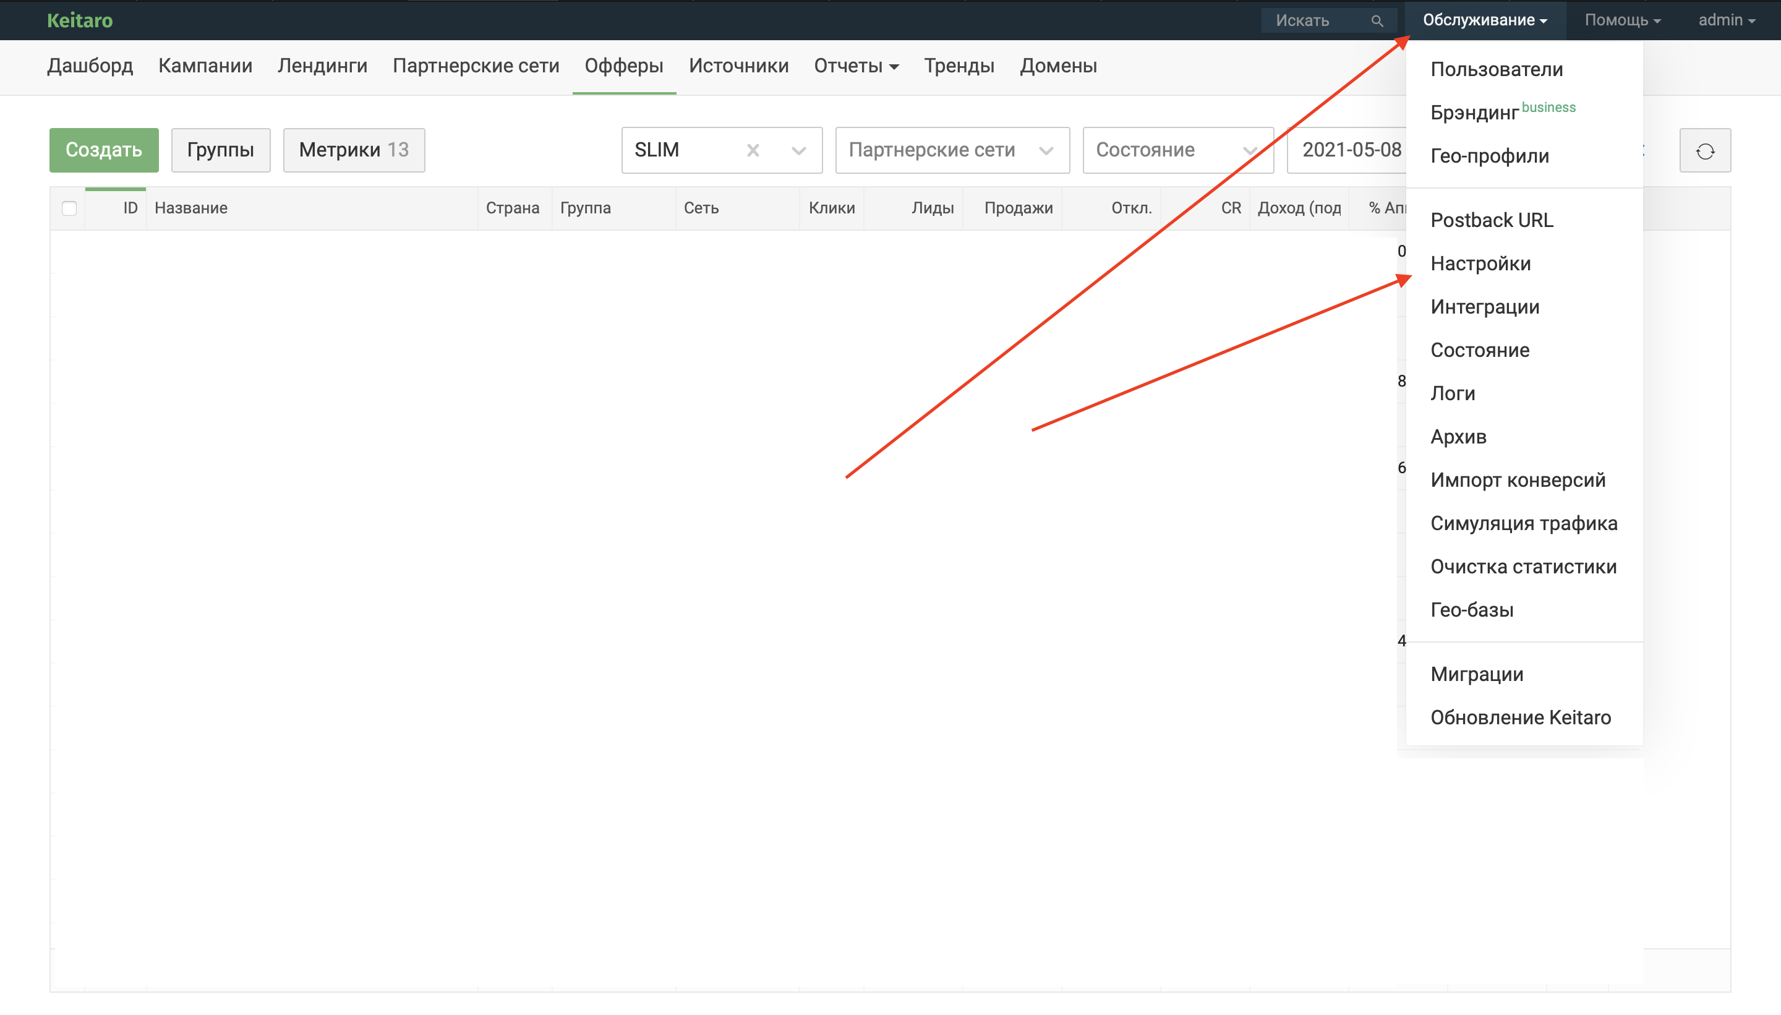Choose Очистка статистики menu item

(1523, 567)
